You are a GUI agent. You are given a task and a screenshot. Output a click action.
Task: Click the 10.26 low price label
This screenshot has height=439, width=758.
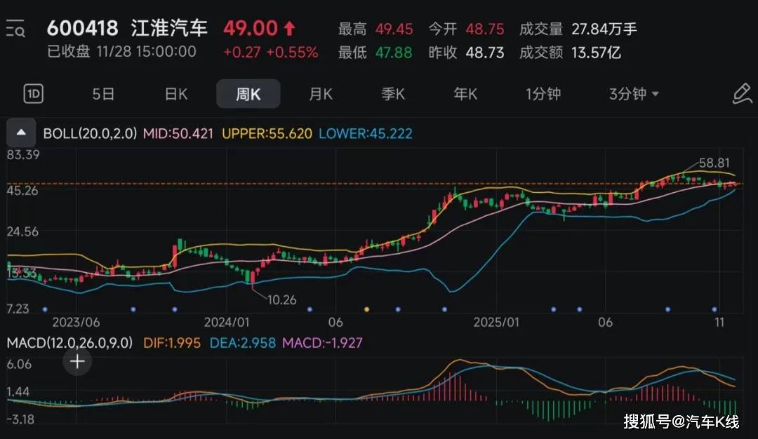click(x=281, y=299)
